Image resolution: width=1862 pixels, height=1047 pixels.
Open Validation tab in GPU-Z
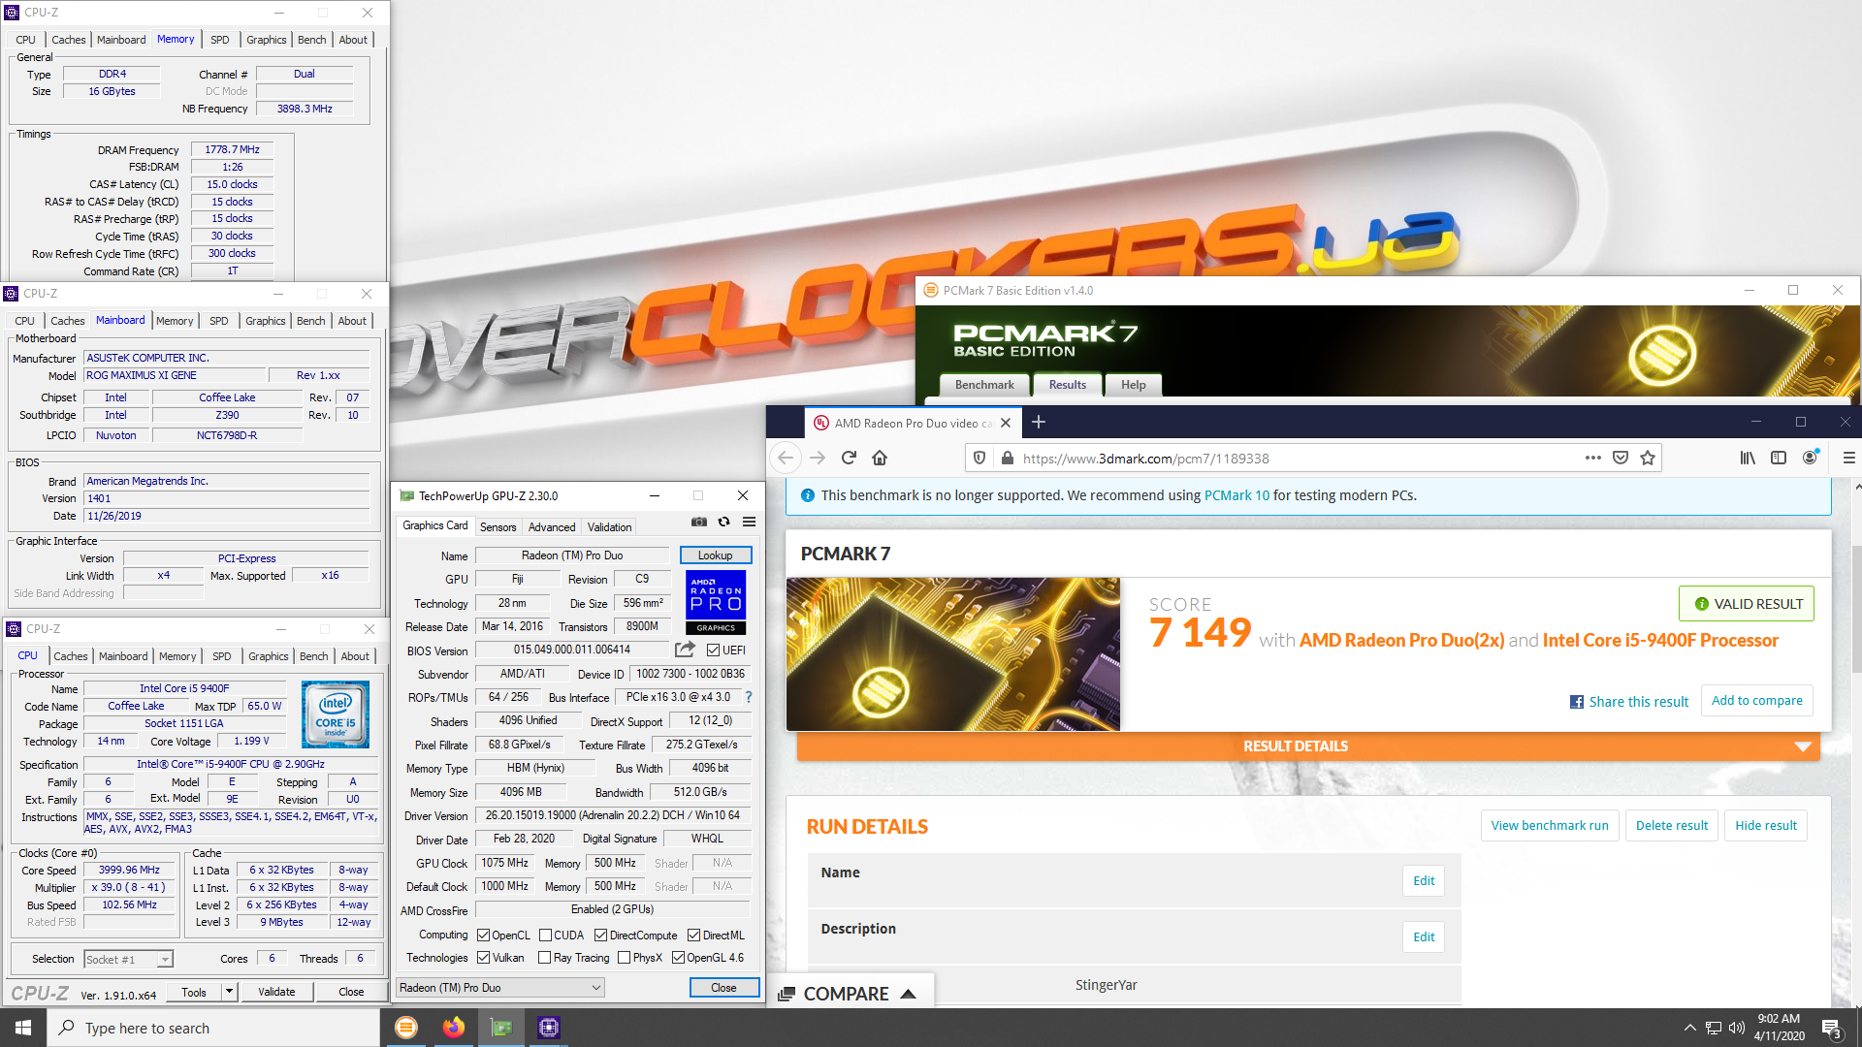coord(609,526)
